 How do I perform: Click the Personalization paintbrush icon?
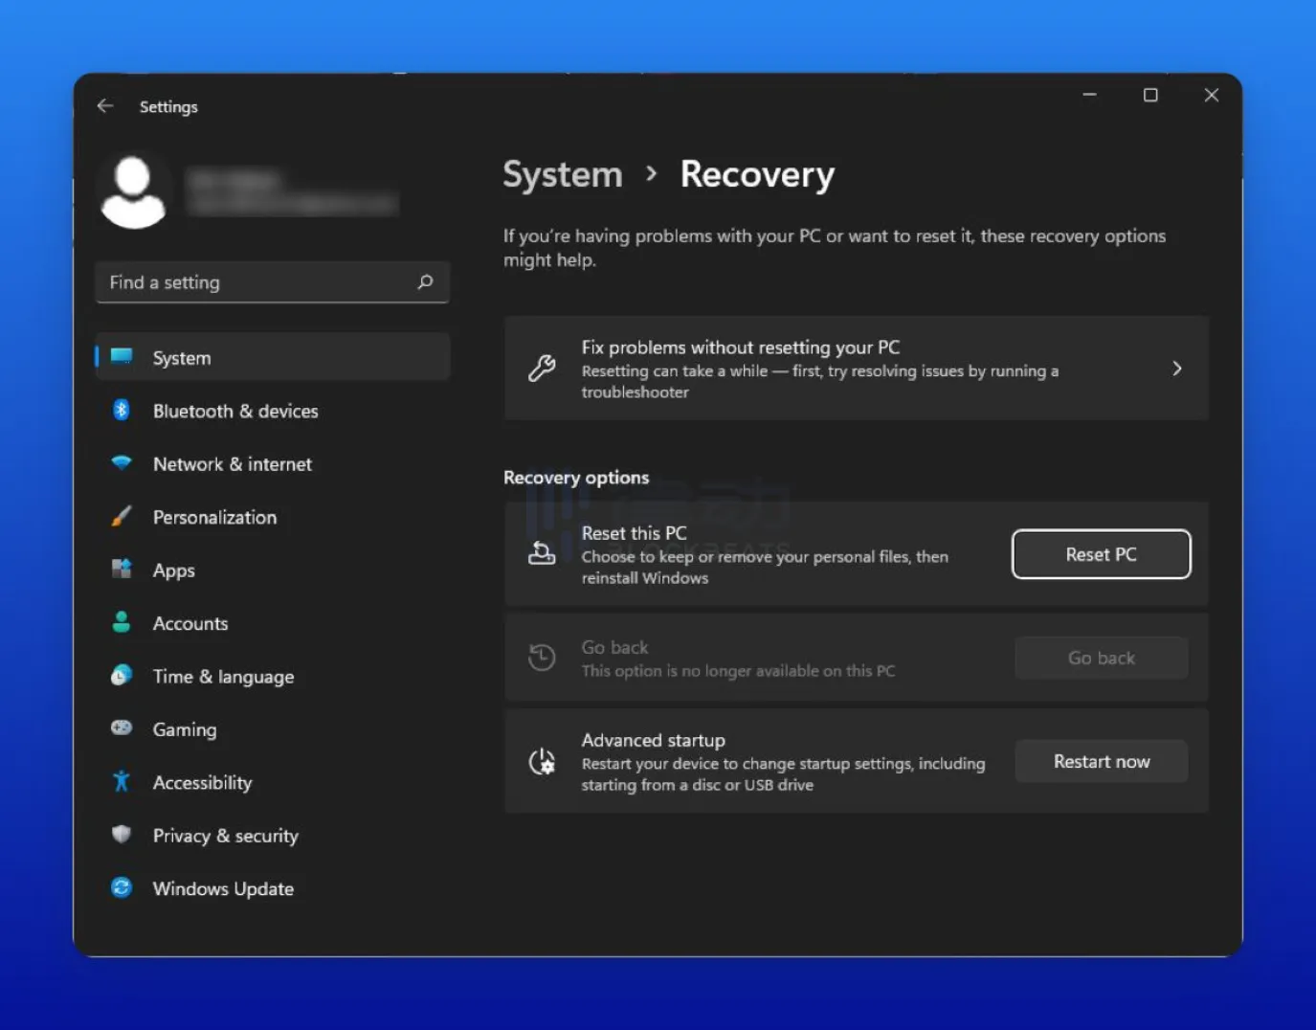click(x=122, y=517)
